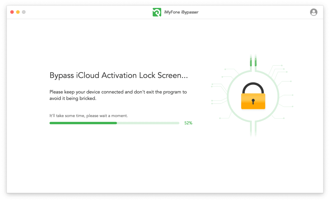Close the iBypasser window with the red button

[x=12, y=12]
